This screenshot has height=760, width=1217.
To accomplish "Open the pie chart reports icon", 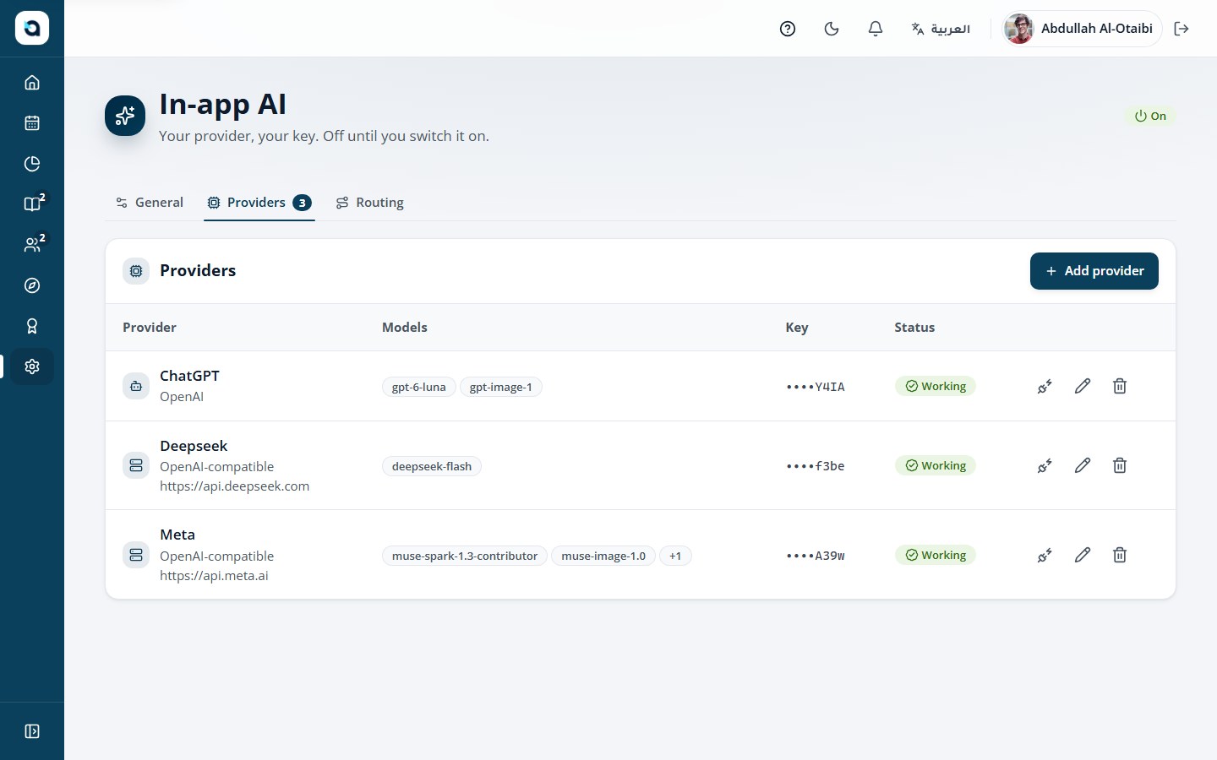I will pyautogui.click(x=32, y=164).
